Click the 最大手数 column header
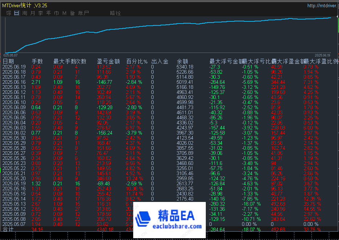 (x=64, y=62)
